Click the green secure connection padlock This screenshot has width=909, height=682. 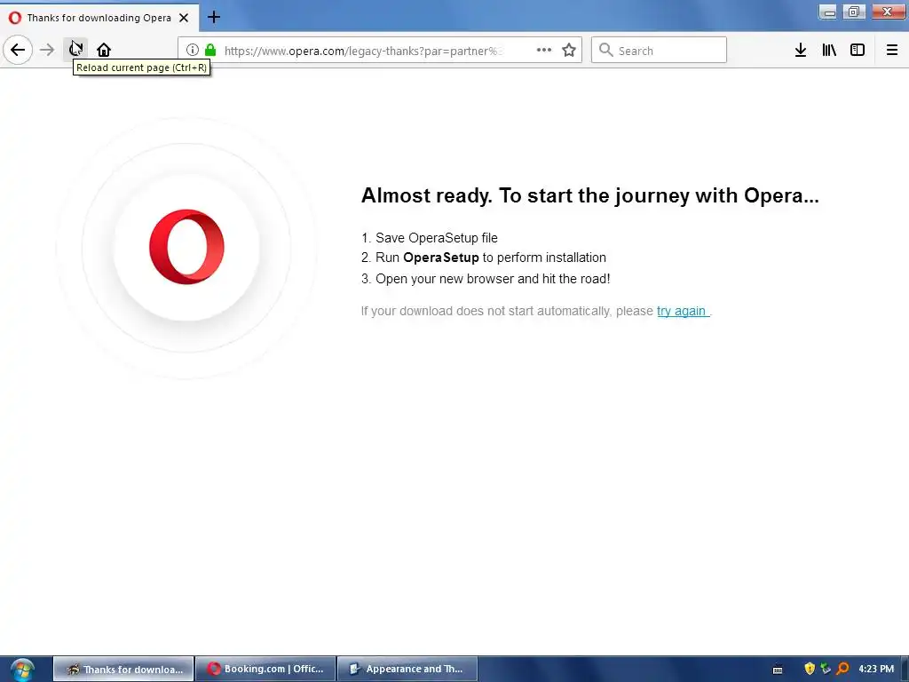[x=210, y=51]
